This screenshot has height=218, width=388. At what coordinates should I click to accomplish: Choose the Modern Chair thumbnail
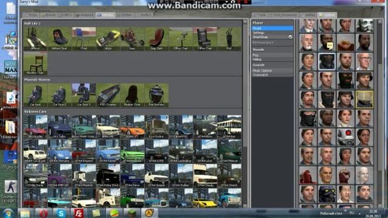click(x=132, y=95)
